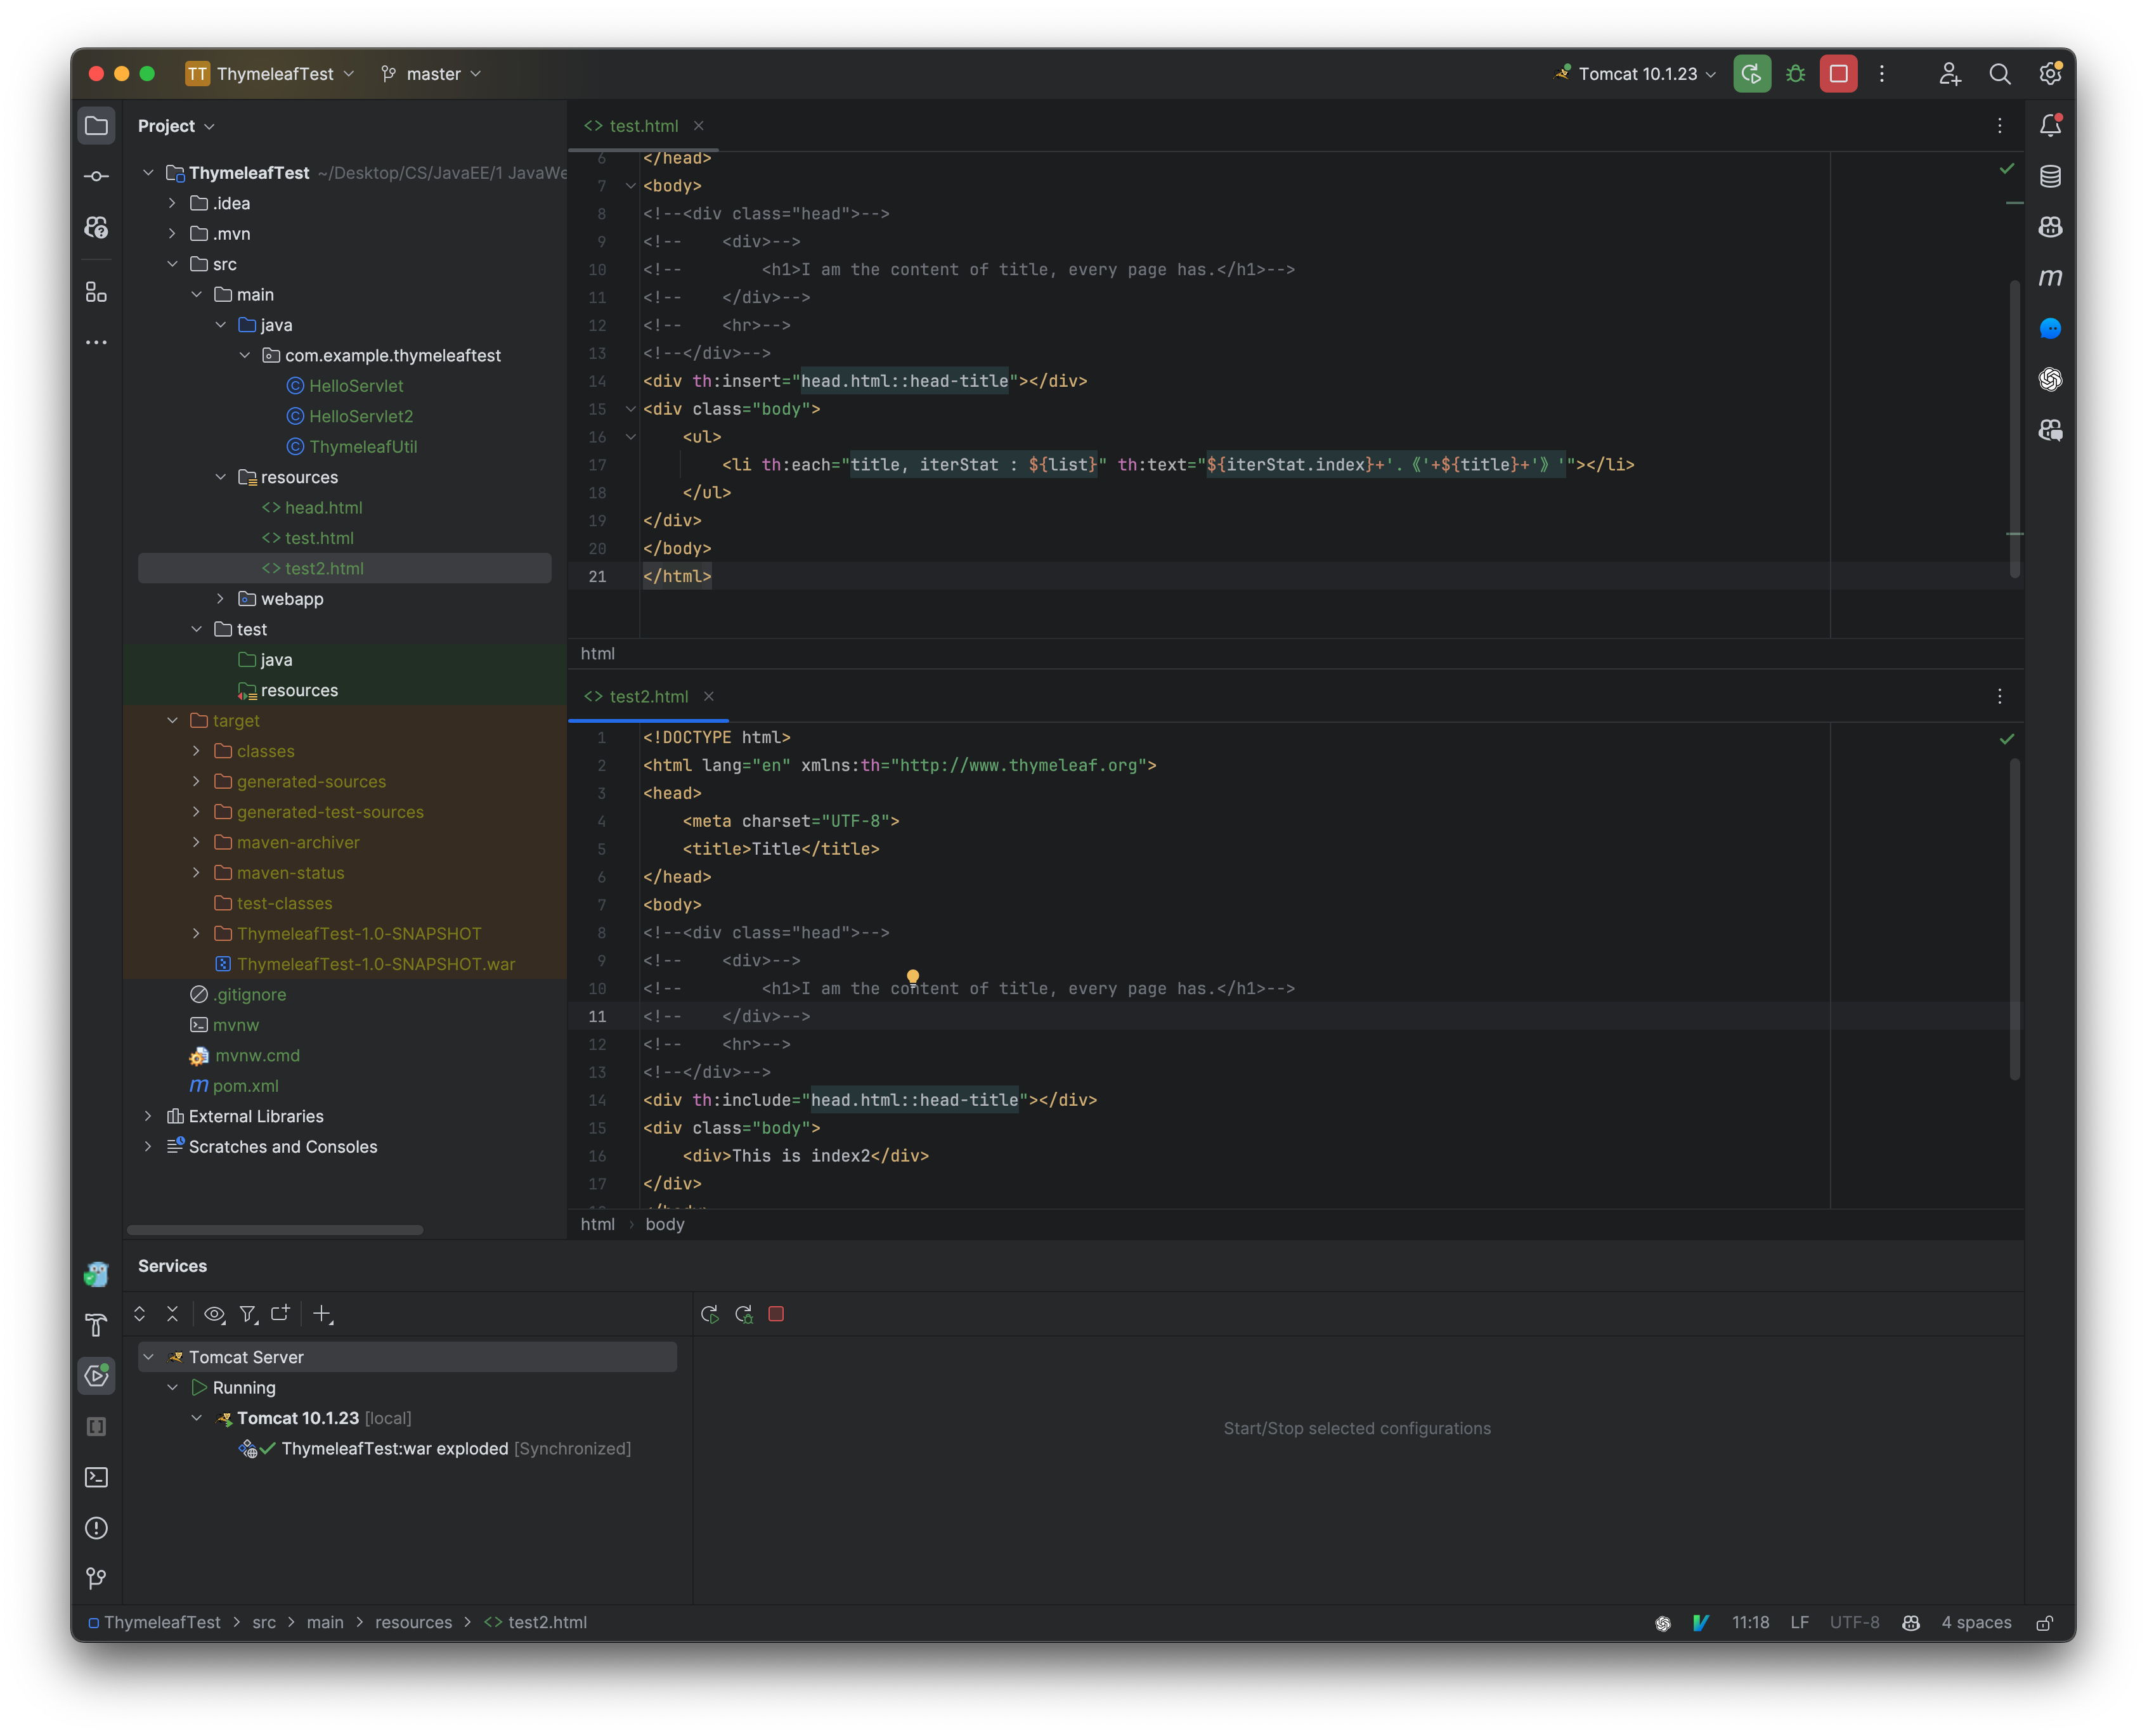This screenshot has height=1736, width=2147.
Task: Click the Project tree horizontal scrollbar
Action: tap(275, 1230)
